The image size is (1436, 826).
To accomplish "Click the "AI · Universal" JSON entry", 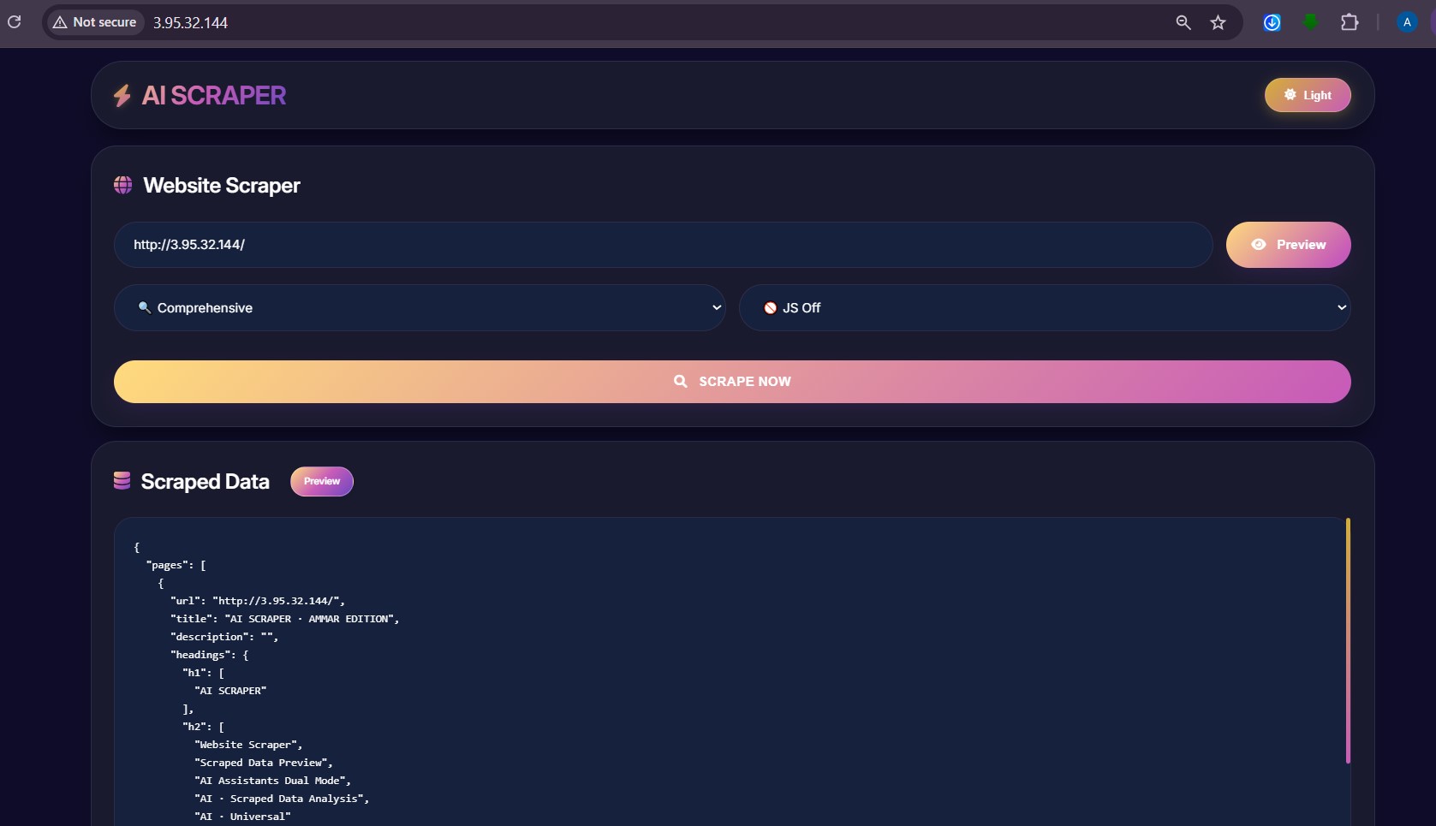I will click(x=242, y=817).
